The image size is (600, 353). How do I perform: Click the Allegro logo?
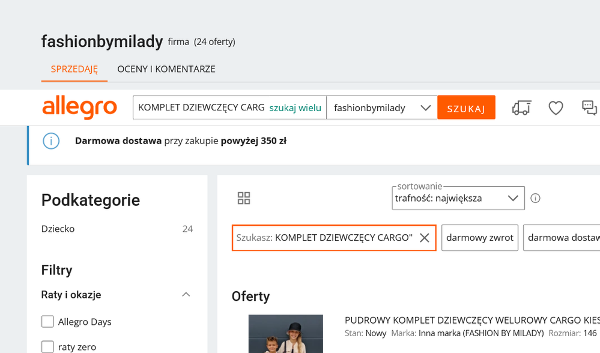[79, 108]
